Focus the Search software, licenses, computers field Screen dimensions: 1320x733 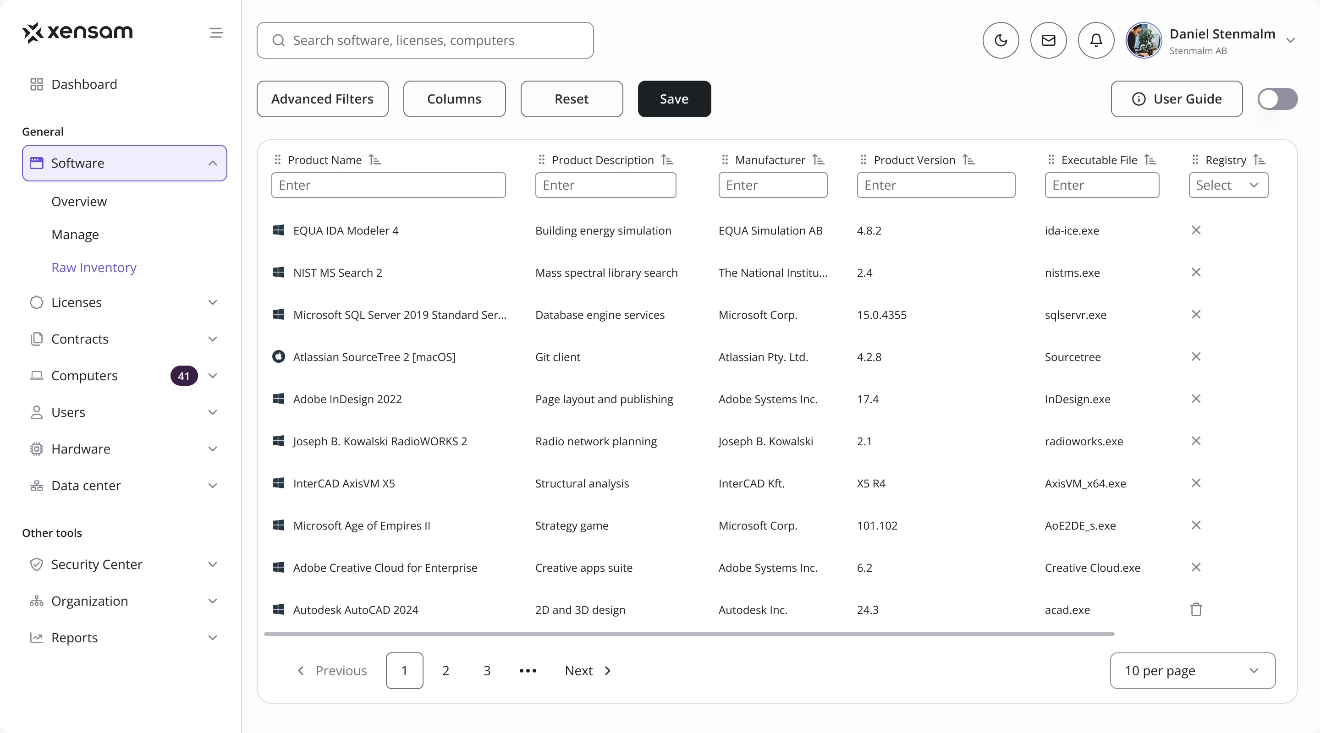(425, 40)
